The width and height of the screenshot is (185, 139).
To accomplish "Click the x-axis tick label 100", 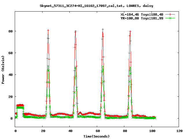I will coord(152,131).
